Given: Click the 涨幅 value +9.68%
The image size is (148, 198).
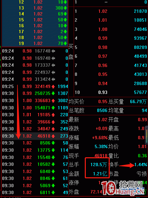Looking at the screenshot, I should 100,138.
